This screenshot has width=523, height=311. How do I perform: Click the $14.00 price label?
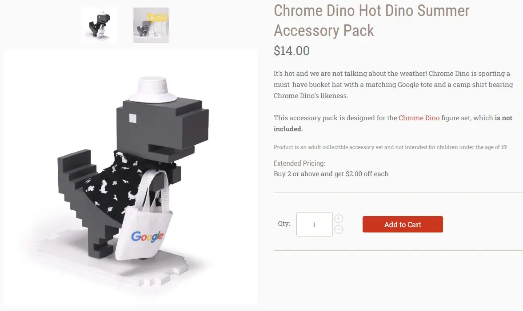coord(291,51)
